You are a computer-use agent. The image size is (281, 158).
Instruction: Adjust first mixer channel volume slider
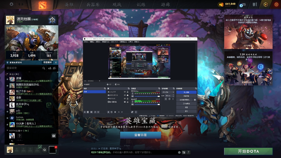click(147, 96)
